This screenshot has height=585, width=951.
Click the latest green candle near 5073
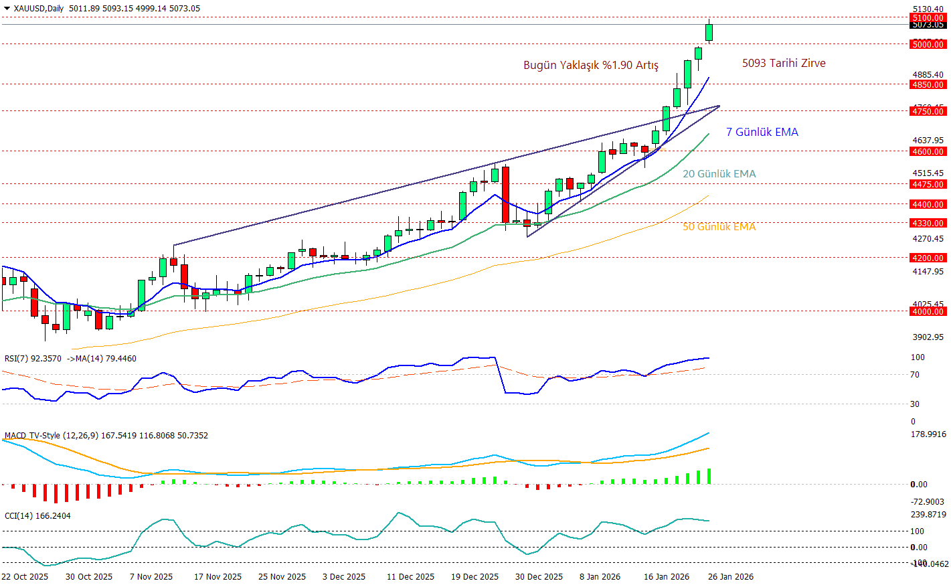tap(709, 32)
